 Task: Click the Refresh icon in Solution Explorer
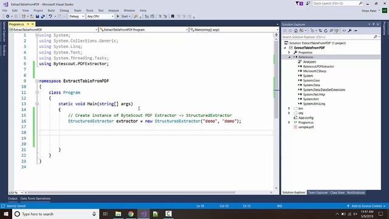(326, 31)
